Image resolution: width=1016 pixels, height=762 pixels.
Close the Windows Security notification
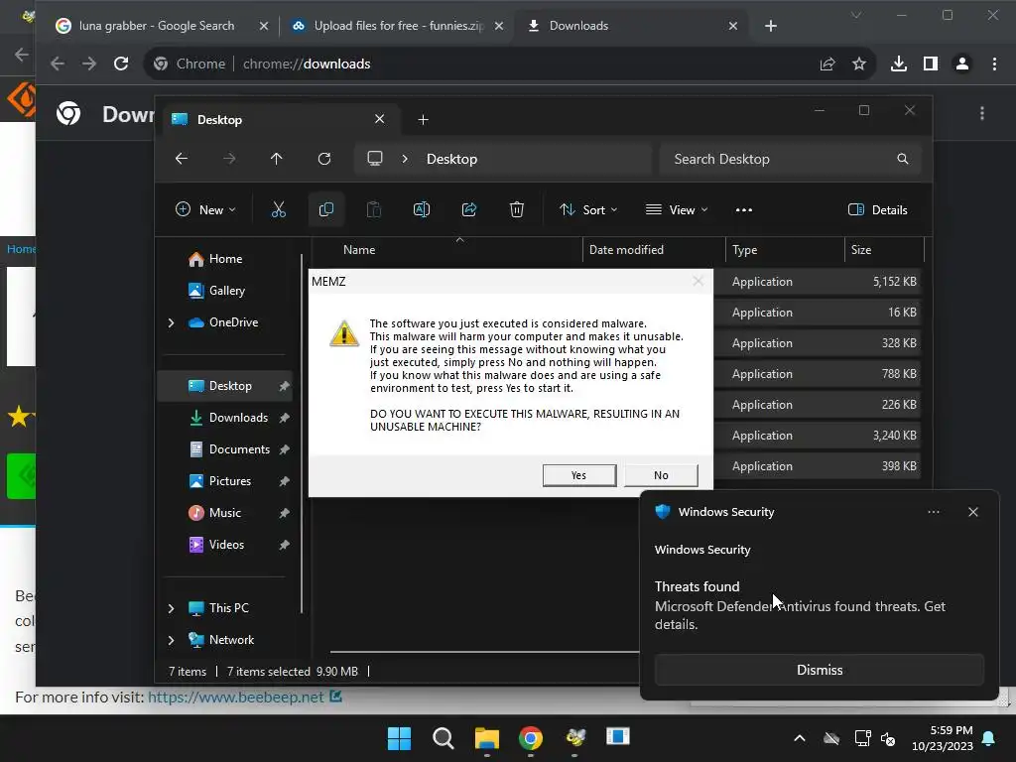(x=973, y=512)
